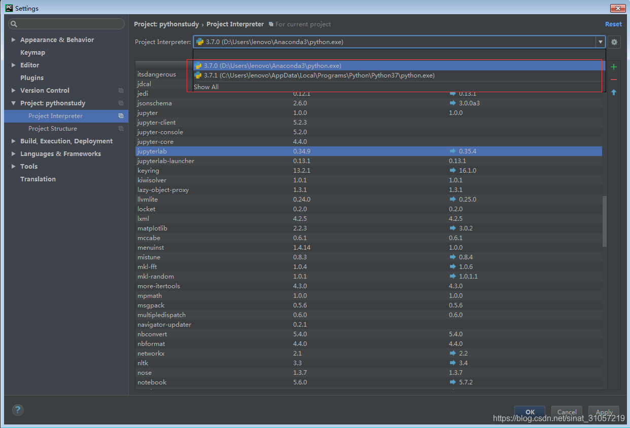Click the OK button

click(x=530, y=412)
